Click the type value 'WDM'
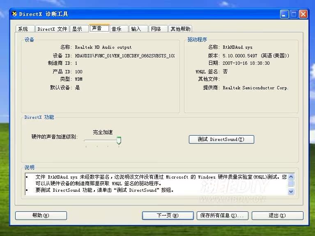 (x=78, y=79)
